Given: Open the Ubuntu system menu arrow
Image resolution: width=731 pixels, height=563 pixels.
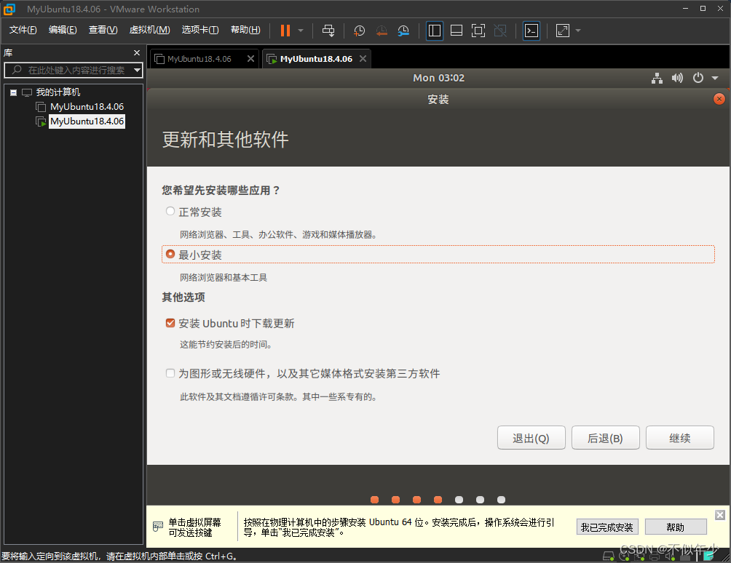Looking at the screenshot, I should click(x=715, y=79).
